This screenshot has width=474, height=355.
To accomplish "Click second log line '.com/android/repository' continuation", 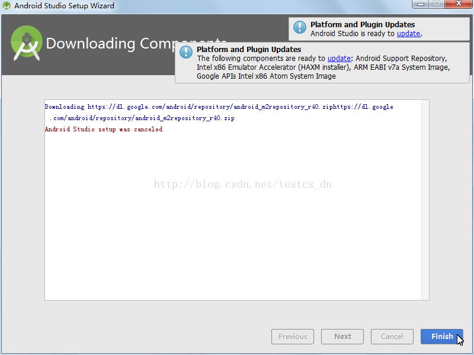I will coord(142,118).
